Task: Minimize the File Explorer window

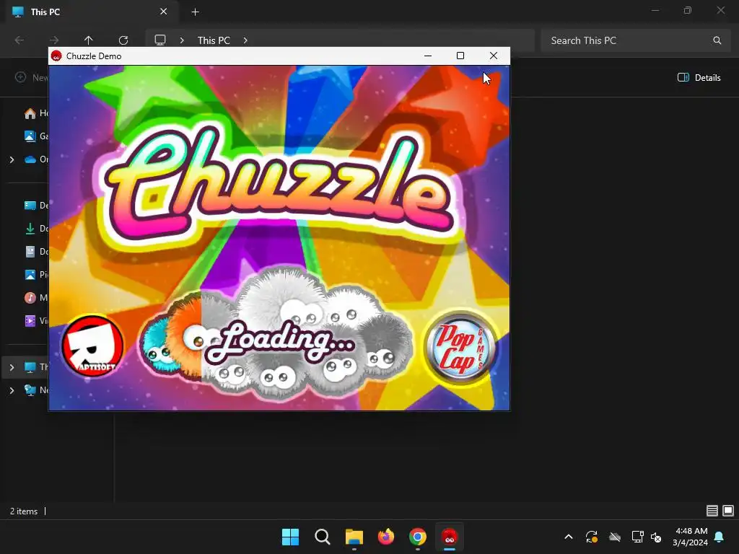Action: pos(655,10)
